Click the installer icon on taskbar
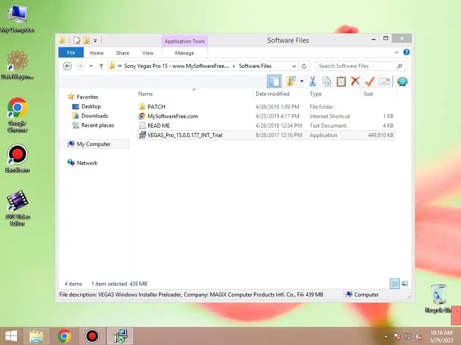 point(120,336)
